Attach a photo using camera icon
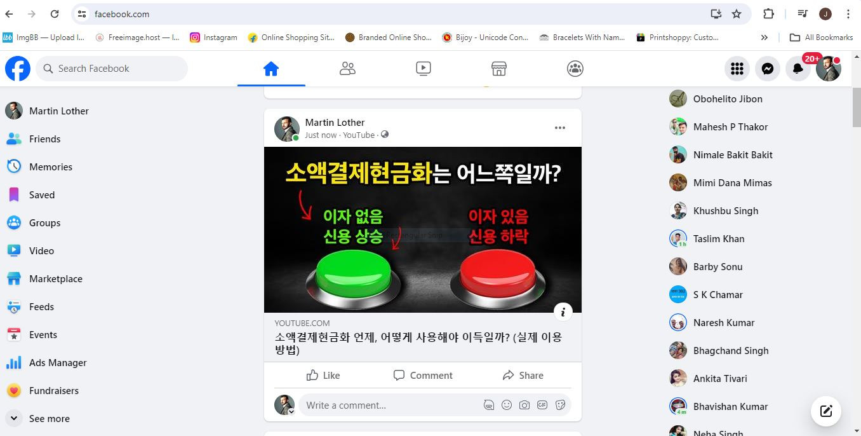Image resolution: width=861 pixels, height=436 pixels. (524, 405)
